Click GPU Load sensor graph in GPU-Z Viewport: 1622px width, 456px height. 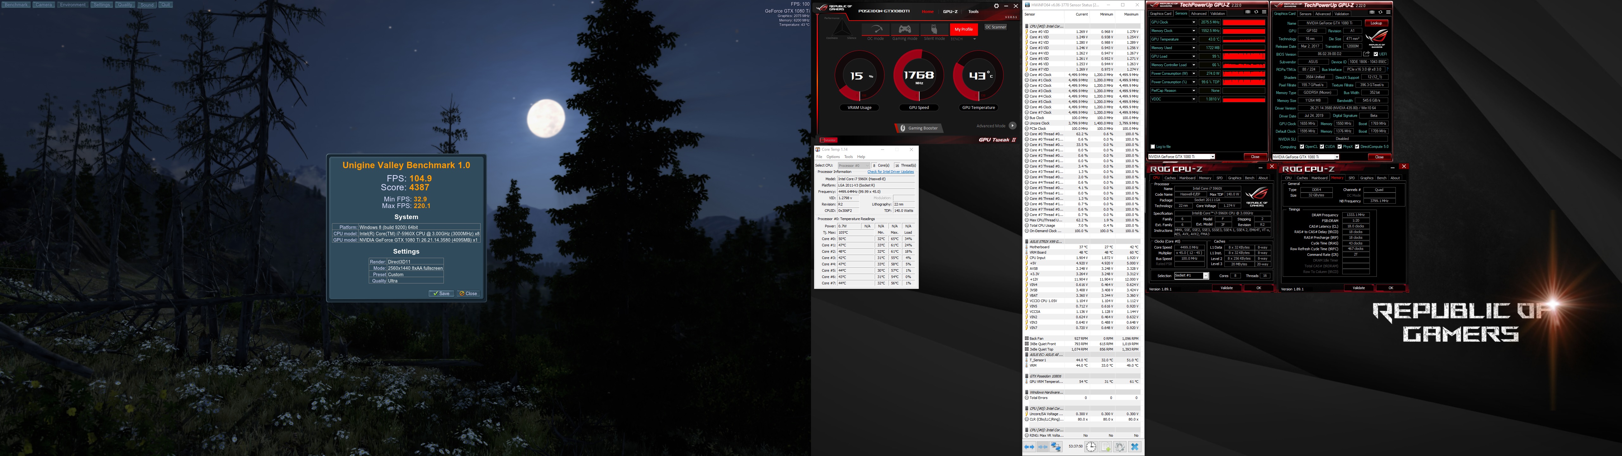(1244, 56)
